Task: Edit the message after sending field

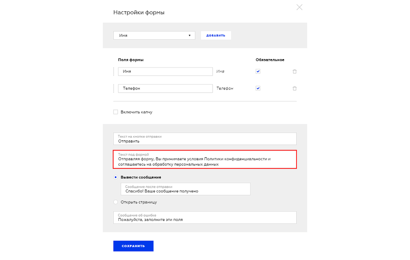Action: (x=186, y=189)
